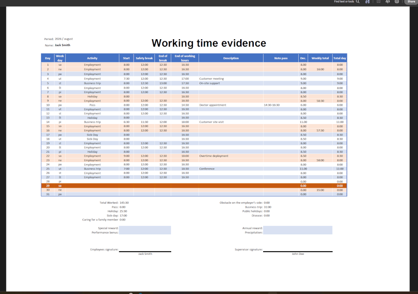The width and height of the screenshot is (418, 294).
Task: Select the period value '2026 / august'
Action: coord(64,39)
